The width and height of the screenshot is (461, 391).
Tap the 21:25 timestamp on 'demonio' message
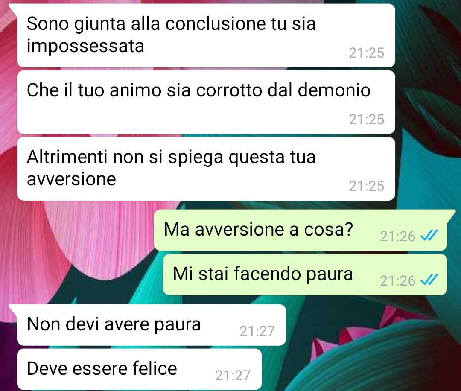pos(367,120)
